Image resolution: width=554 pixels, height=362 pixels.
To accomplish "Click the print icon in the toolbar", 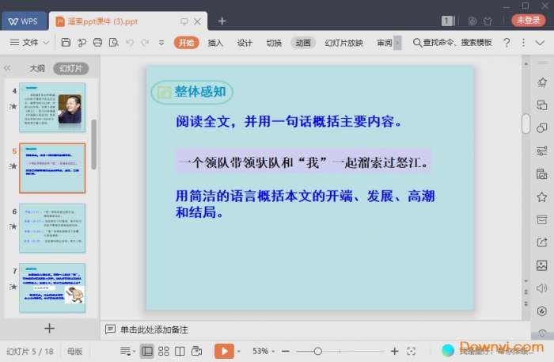I will (97, 43).
